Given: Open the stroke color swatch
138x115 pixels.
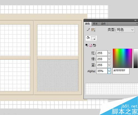Looking at the screenshot, I should pos(93,30).
